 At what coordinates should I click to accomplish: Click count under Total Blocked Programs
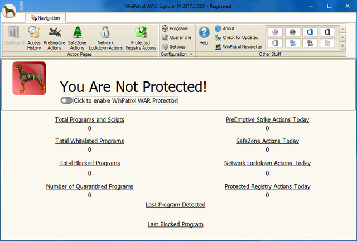click(90, 173)
